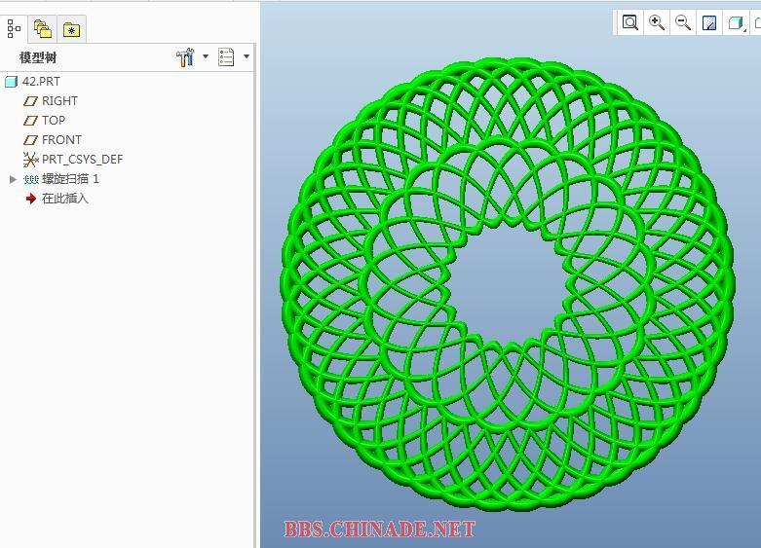Open the Folder Browser tab
Viewport: 761px width, 548px height.
43,29
